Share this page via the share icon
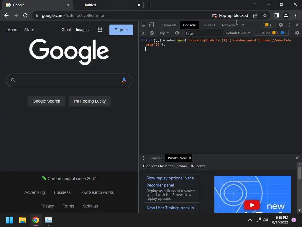 pyautogui.click(x=255, y=15)
